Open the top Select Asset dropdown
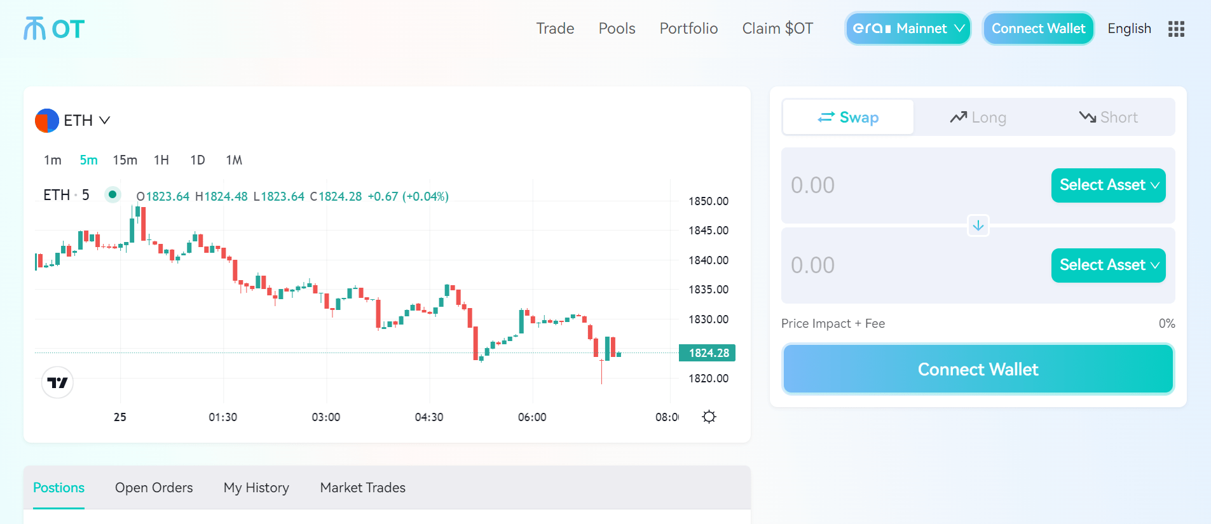Image resolution: width=1211 pixels, height=524 pixels. click(1108, 185)
